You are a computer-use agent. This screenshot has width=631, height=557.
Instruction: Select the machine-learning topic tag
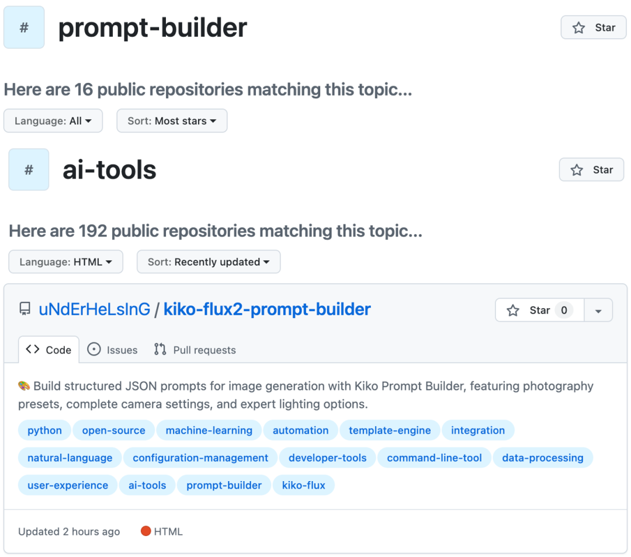(209, 430)
